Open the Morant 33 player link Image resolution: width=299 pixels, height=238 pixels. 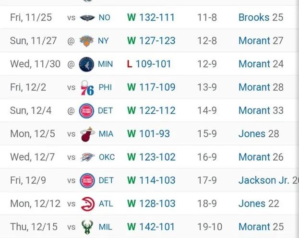(261, 111)
